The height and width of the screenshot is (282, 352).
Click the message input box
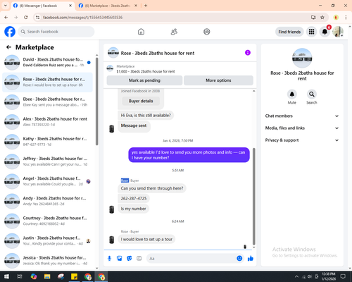(191, 259)
